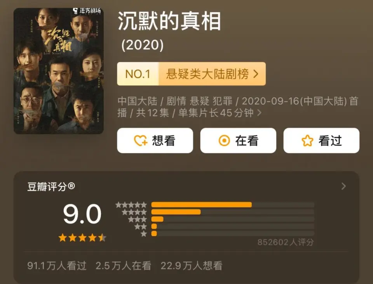The width and height of the screenshot is (373, 284).
Task: Expand the show info after 单集片长45分钟
Action: click(x=259, y=113)
